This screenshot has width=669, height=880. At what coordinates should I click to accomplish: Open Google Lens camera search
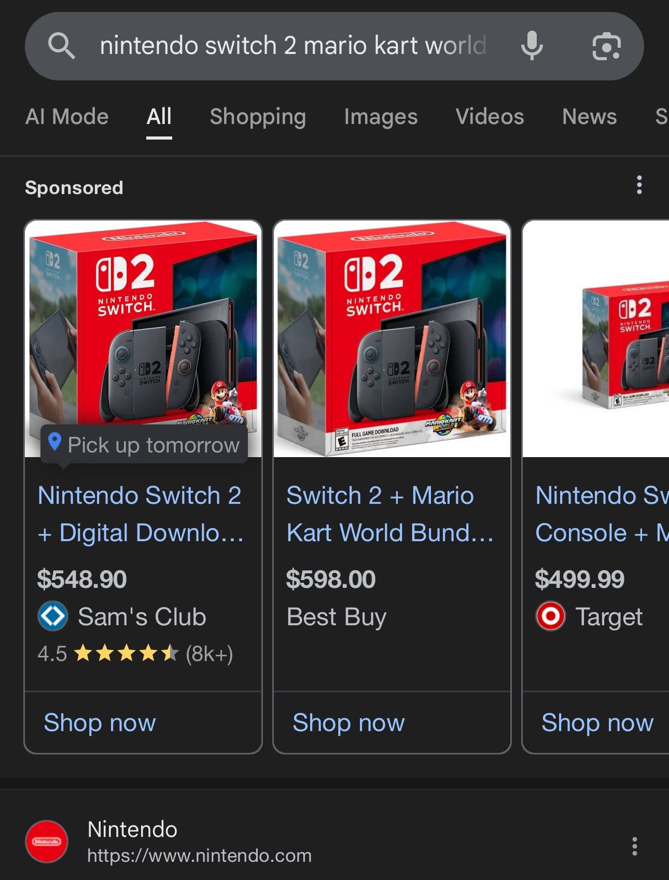point(606,46)
